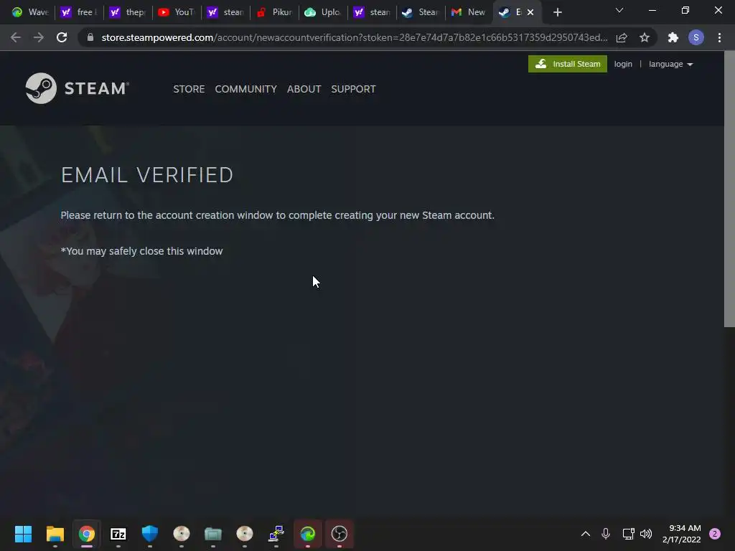735x551 pixels.
Task: Expand the language dropdown
Action: 671,64
